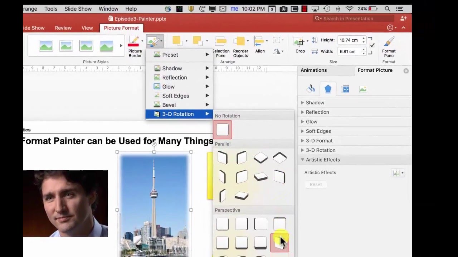Click the Width value field
Image resolution: width=458 pixels, height=257 pixels.
pos(349,51)
